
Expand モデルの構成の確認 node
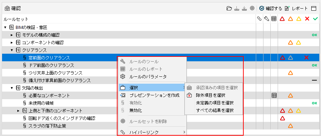point(12,35)
